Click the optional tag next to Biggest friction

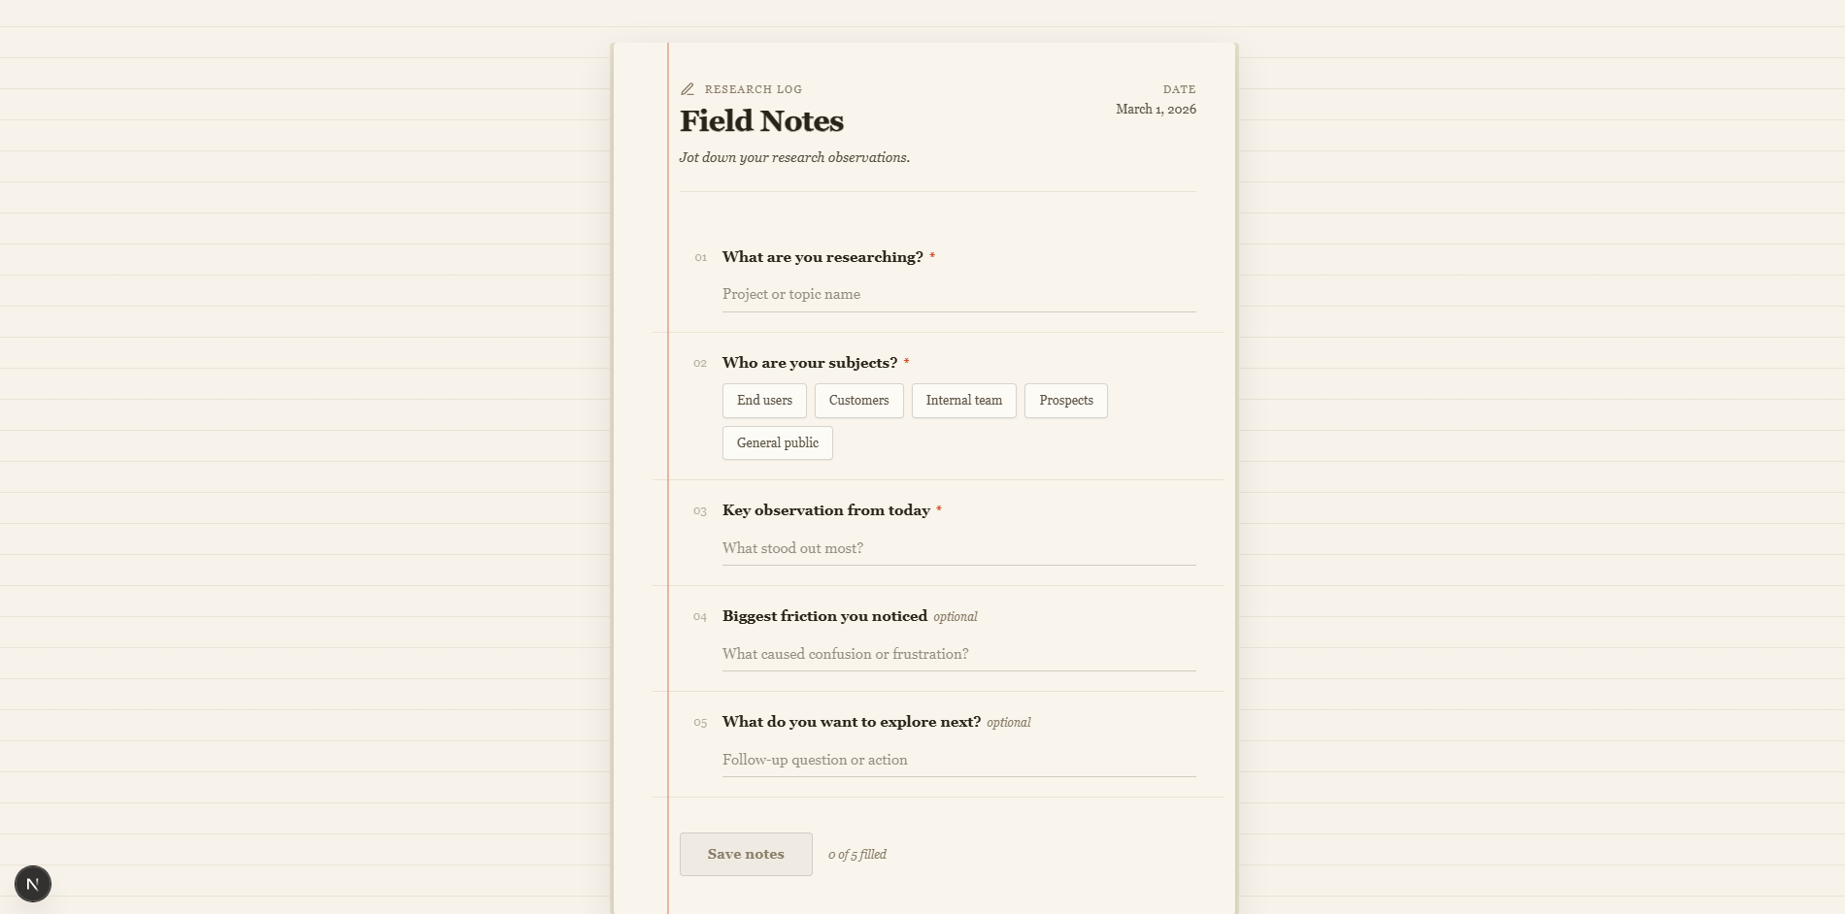[x=956, y=616]
